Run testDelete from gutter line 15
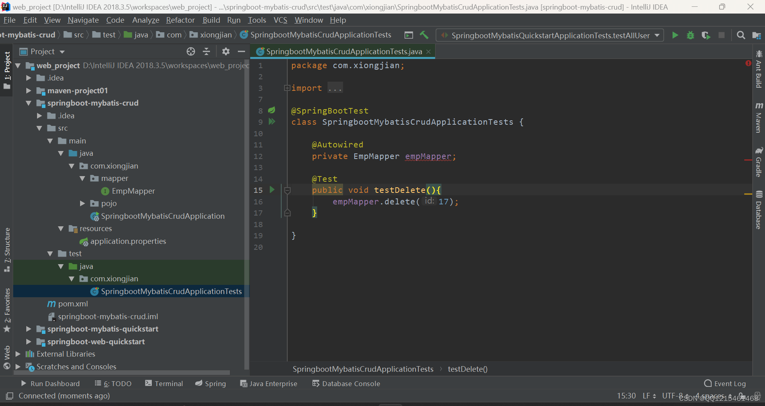Screen dimensions: 765x406 (272, 190)
